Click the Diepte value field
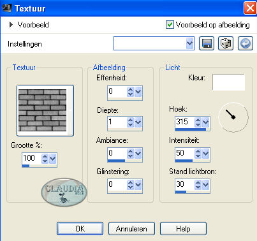Image resolution: width=257 pixels, height=241 pixels. (117, 122)
